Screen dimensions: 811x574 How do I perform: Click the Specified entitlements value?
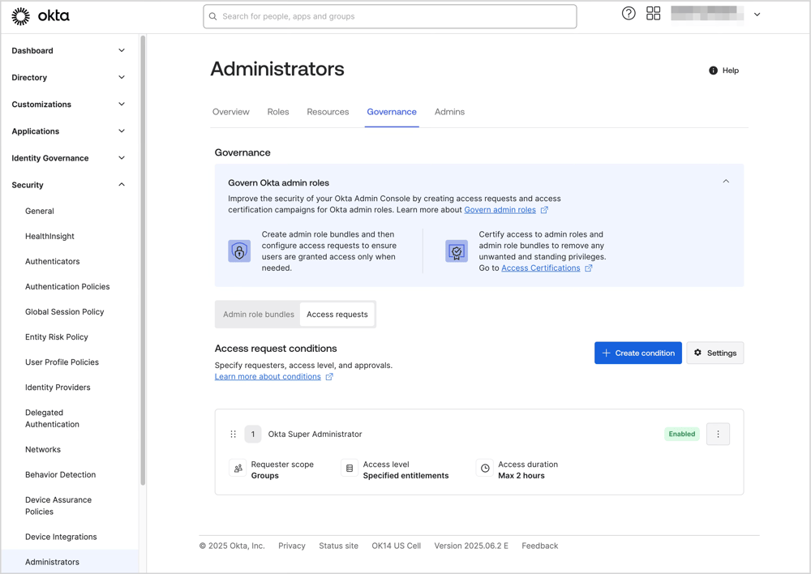click(x=406, y=476)
